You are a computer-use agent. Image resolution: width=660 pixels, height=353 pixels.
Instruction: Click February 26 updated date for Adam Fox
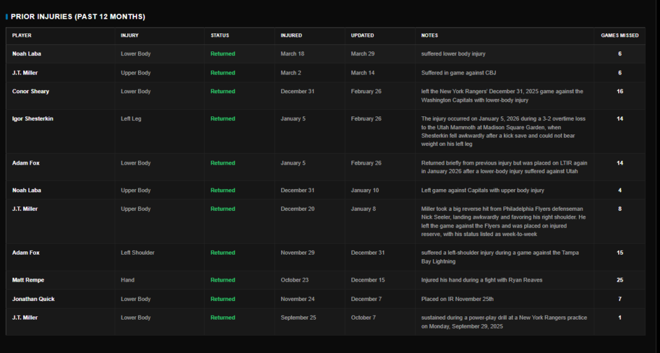tap(366, 163)
